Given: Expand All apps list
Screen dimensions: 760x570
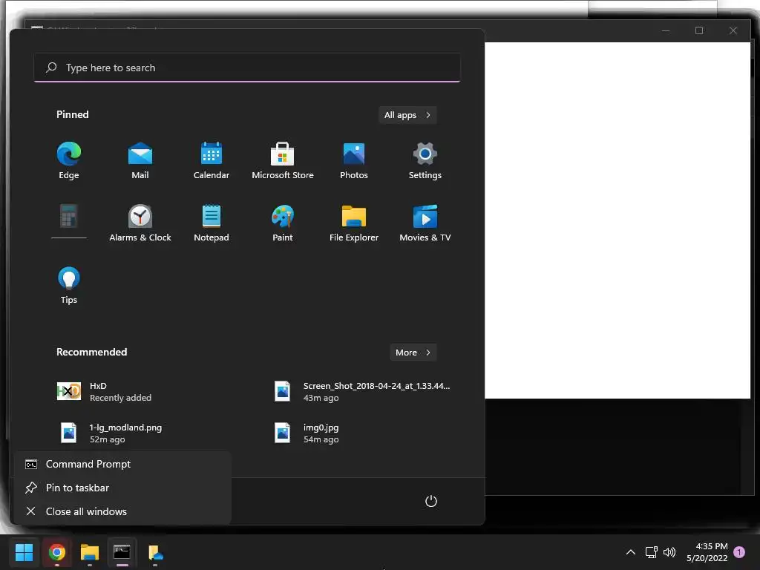Looking at the screenshot, I should tap(407, 115).
